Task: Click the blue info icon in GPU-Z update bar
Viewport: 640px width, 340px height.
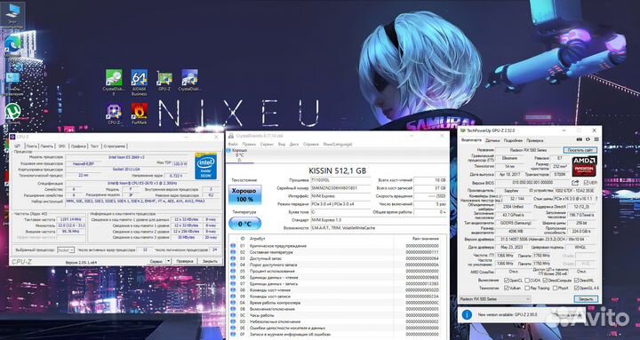Action: point(467,315)
